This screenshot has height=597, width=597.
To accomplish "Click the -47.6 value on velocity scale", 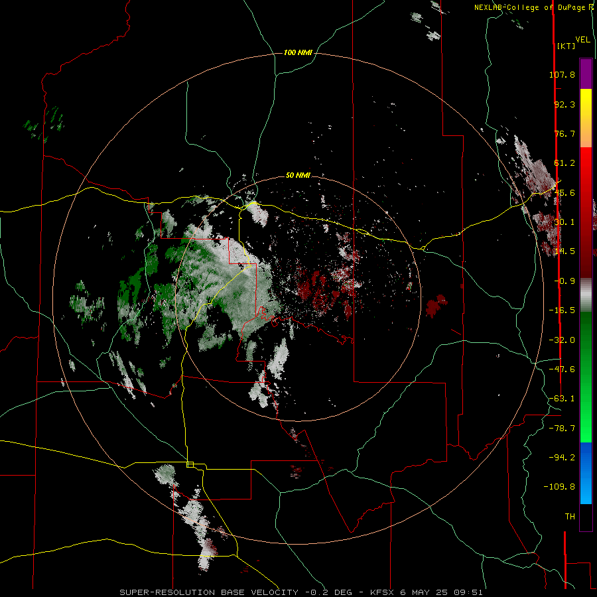I will click(562, 369).
